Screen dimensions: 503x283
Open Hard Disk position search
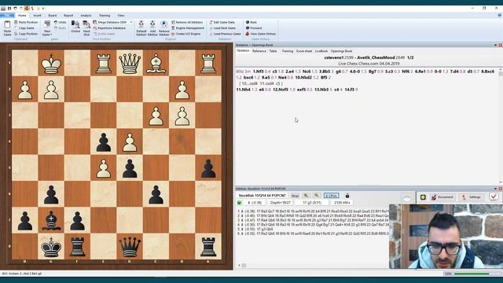tap(86, 28)
